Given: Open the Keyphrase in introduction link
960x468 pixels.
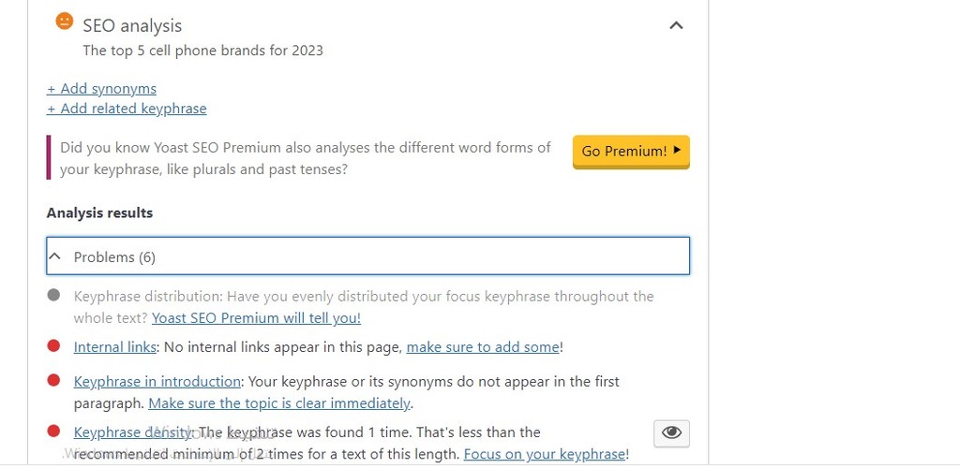Looking at the screenshot, I should coord(157,381).
